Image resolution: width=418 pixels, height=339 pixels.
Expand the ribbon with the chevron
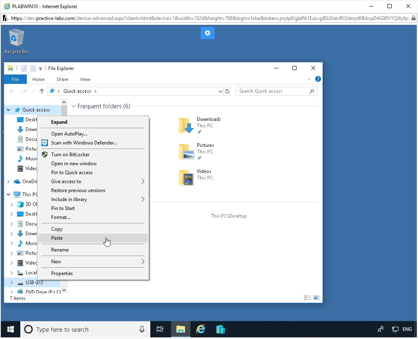tap(309, 79)
